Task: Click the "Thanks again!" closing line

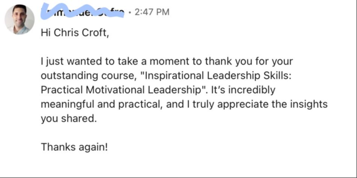Action: pyautogui.click(x=74, y=146)
